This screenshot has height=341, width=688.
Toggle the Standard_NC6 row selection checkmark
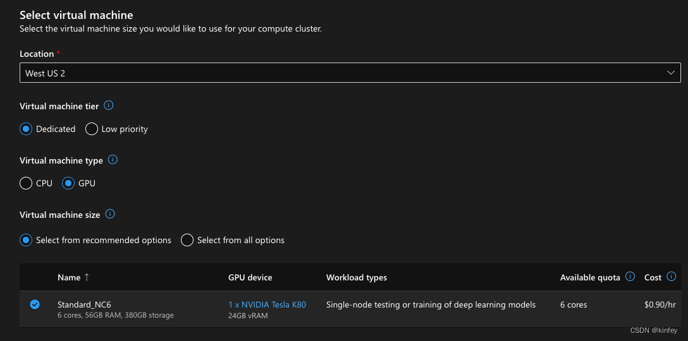[x=35, y=304]
